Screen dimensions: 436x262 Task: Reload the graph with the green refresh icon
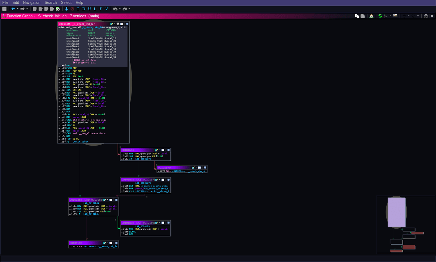click(380, 16)
